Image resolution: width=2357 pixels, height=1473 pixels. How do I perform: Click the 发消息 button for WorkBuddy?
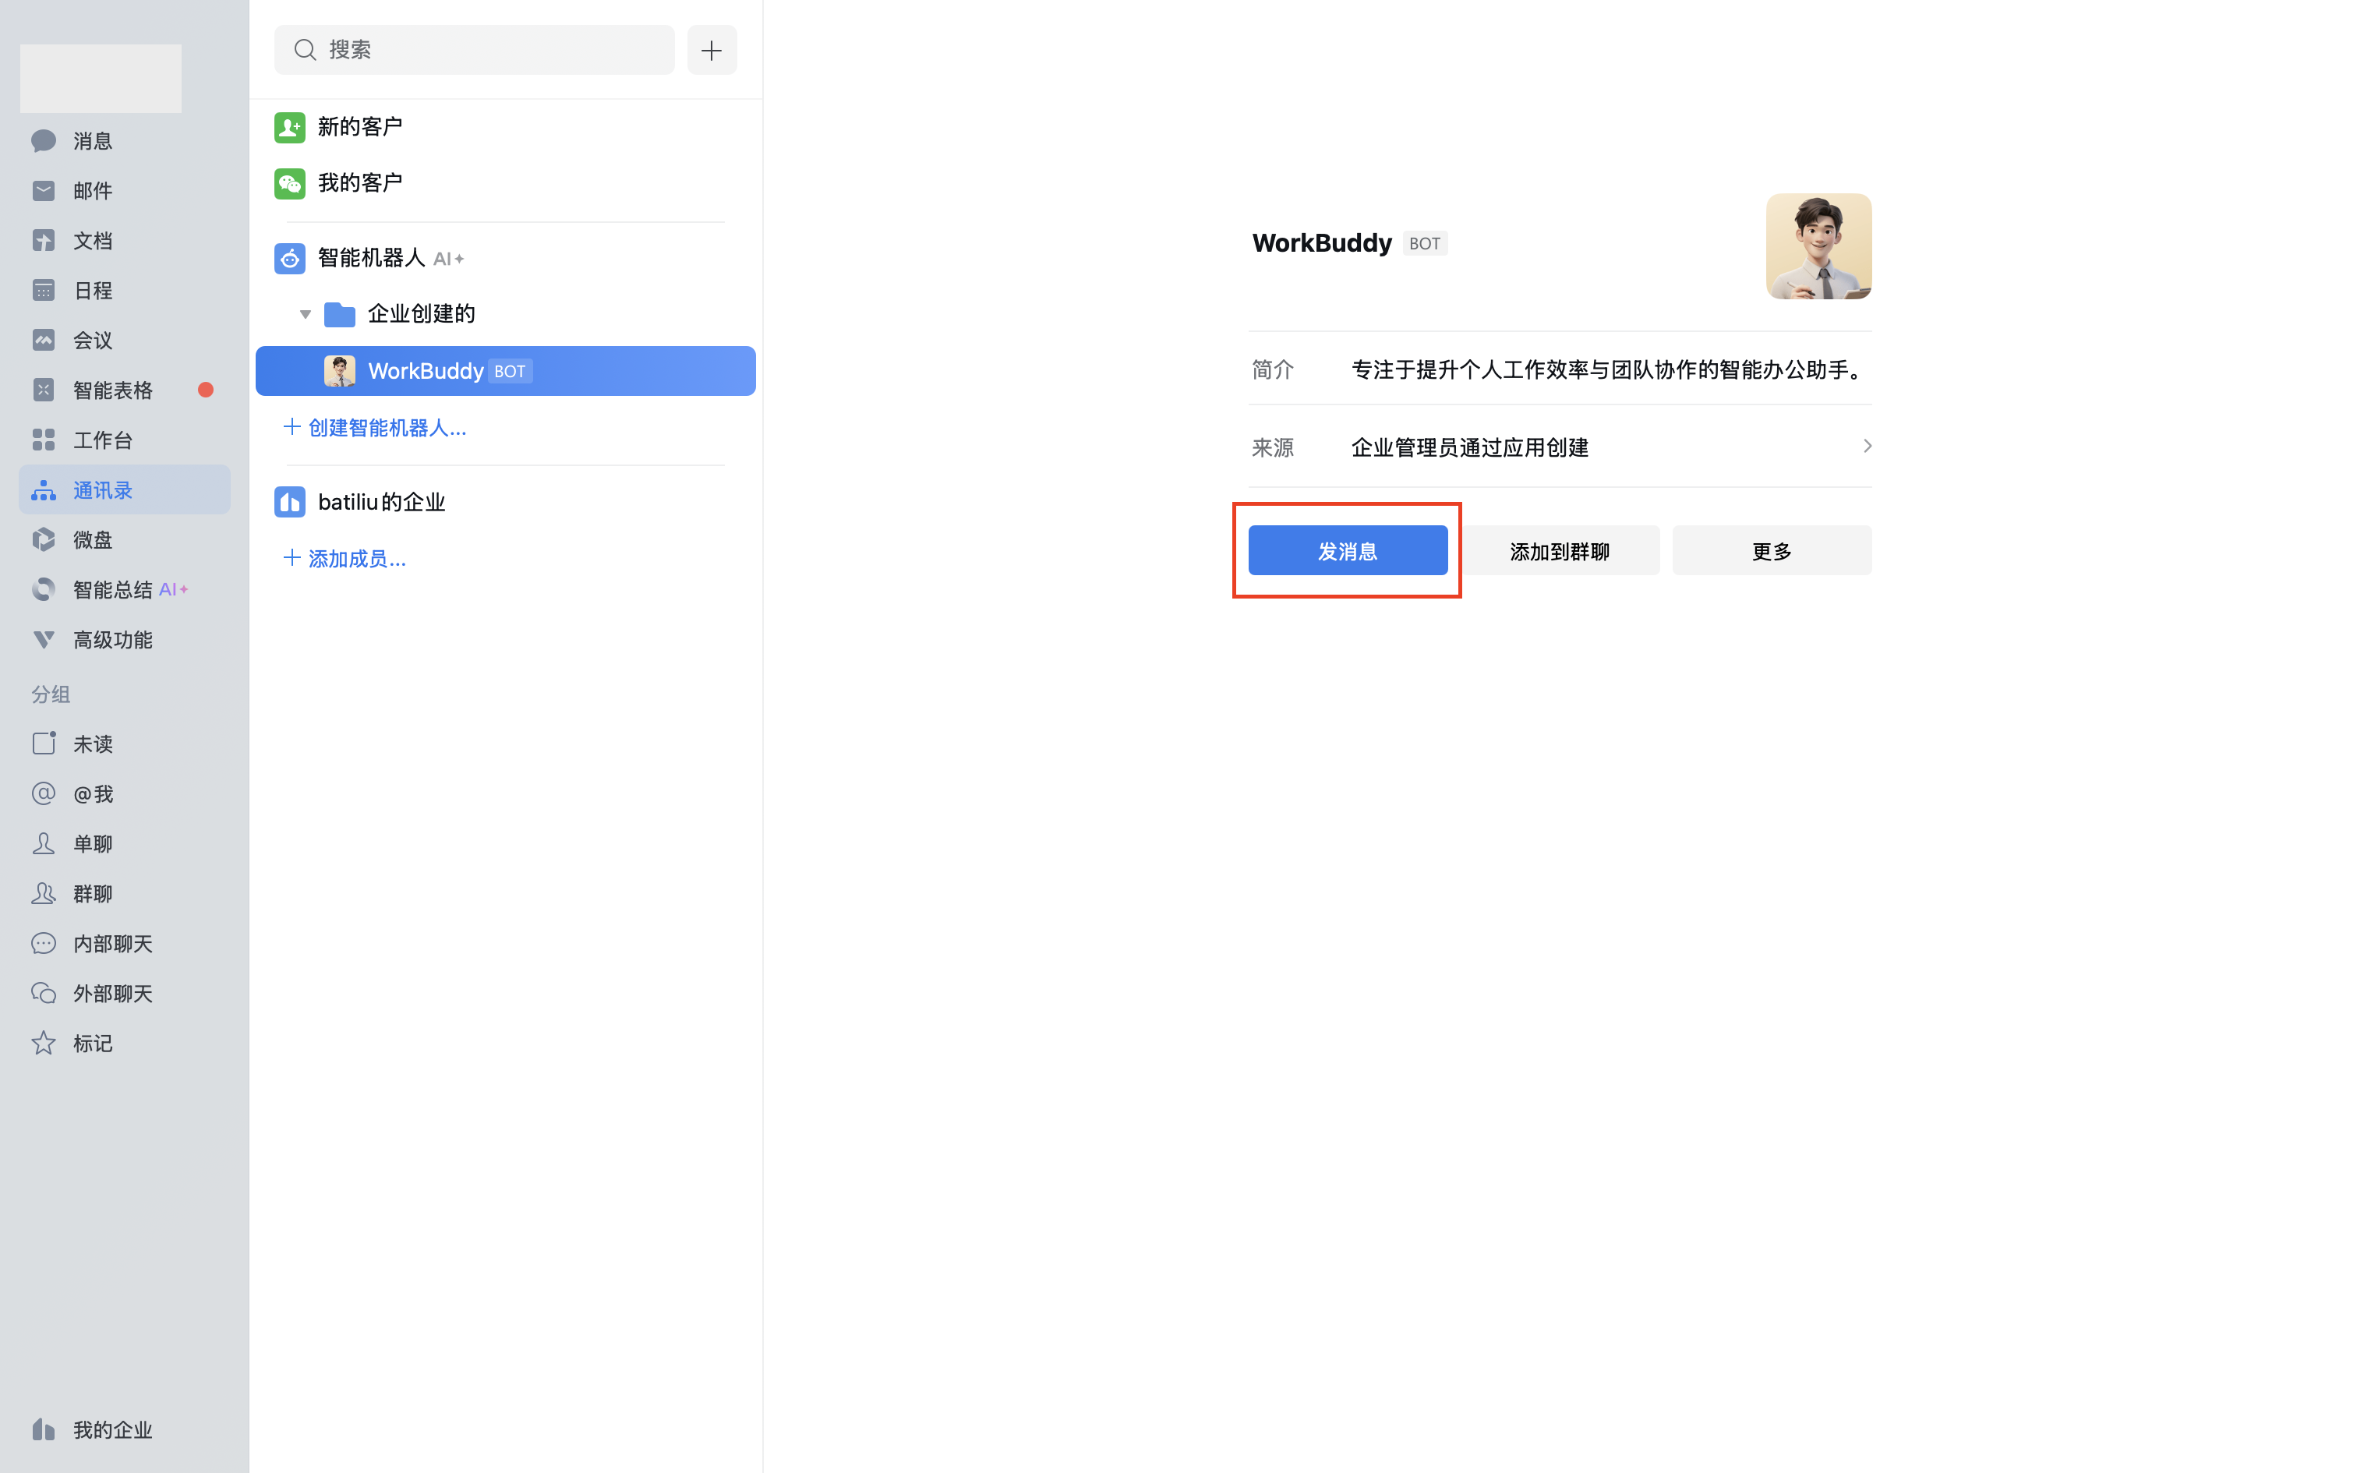pyautogui.click(x=1347, y=550)
